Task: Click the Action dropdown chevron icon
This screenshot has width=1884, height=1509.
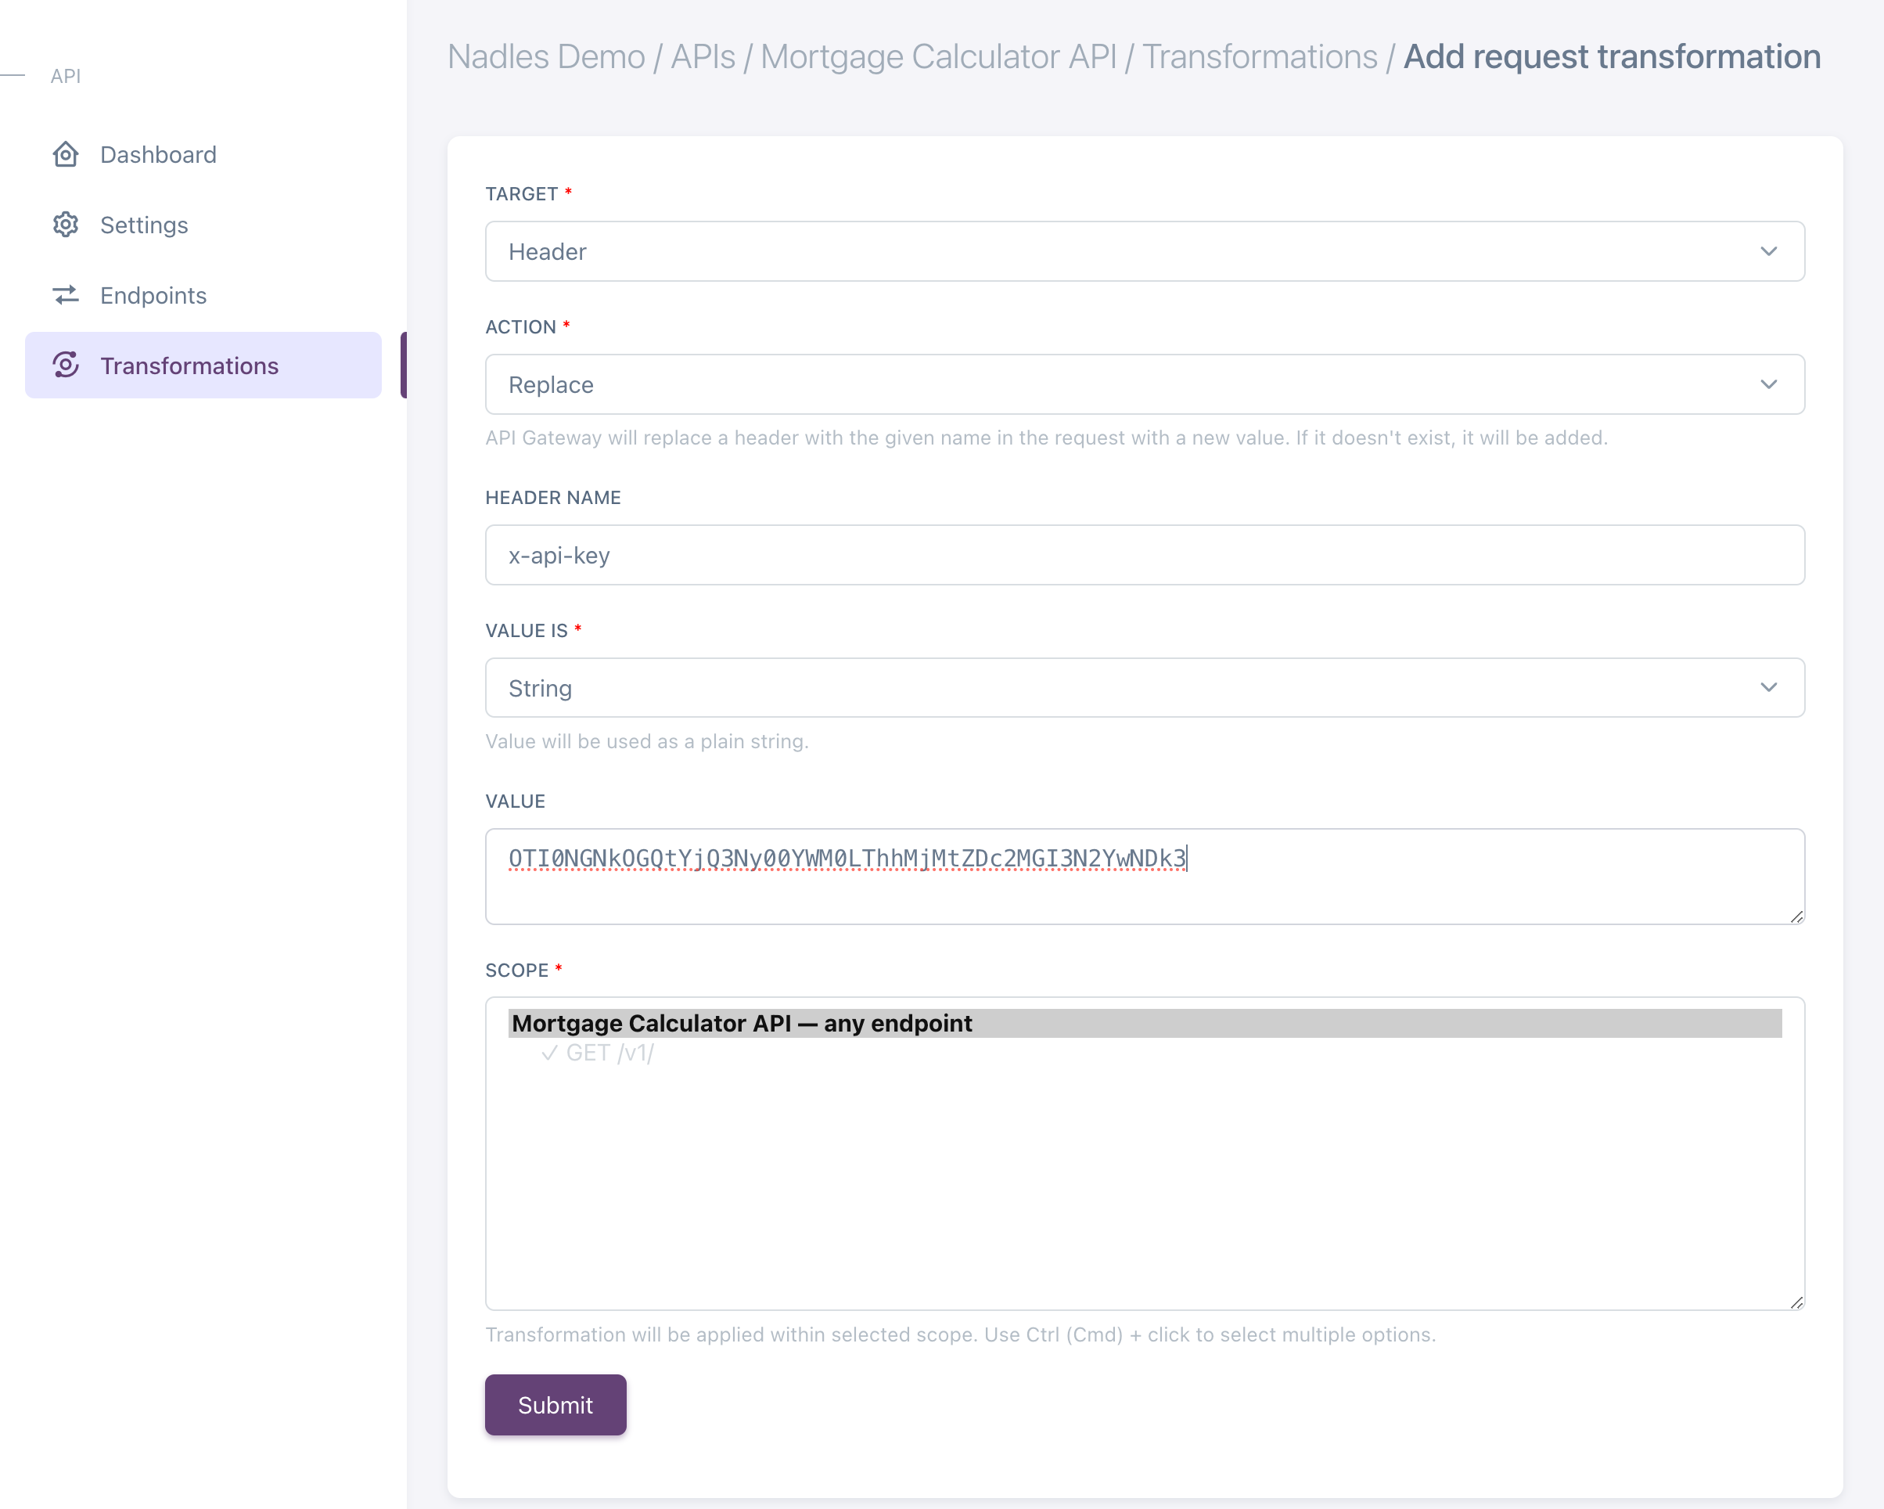Action: (1767, 384)
